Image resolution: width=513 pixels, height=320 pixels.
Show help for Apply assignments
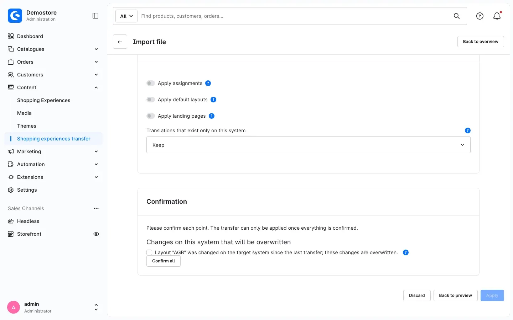[x=208, y=83]
